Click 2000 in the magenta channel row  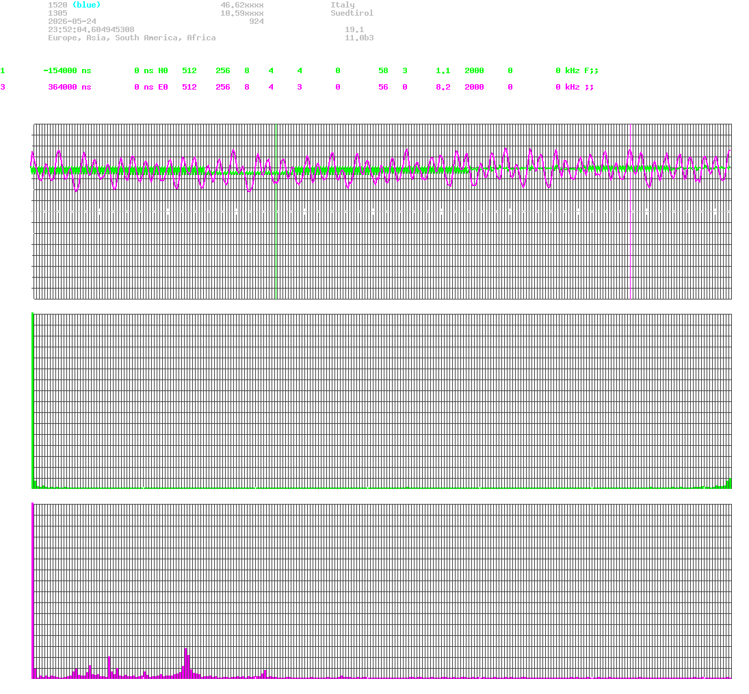[474, 87]
